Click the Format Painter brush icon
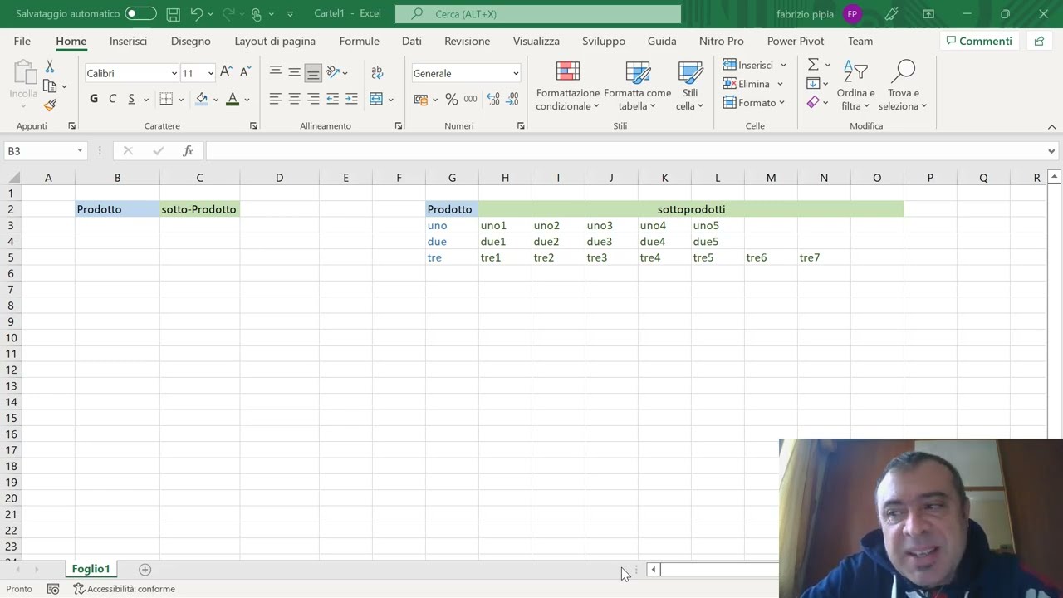The image size is (1063, 598). [50, 105]
